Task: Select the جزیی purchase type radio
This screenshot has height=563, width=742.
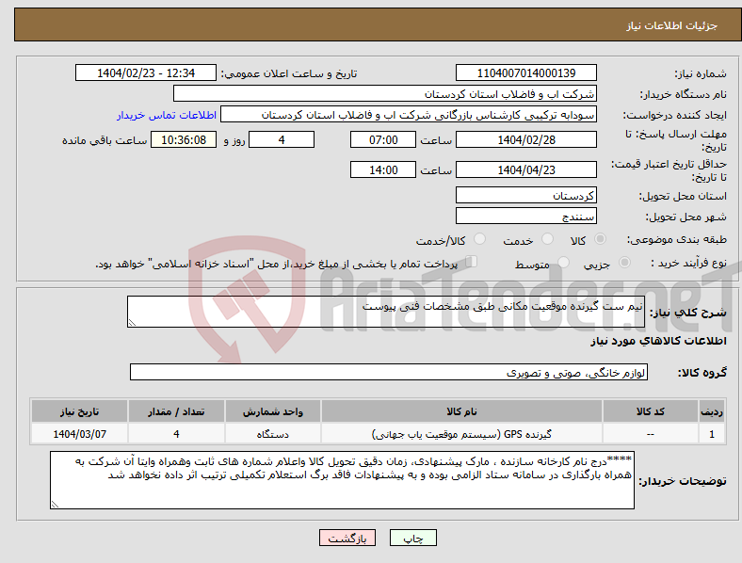Action: point(624,262)
